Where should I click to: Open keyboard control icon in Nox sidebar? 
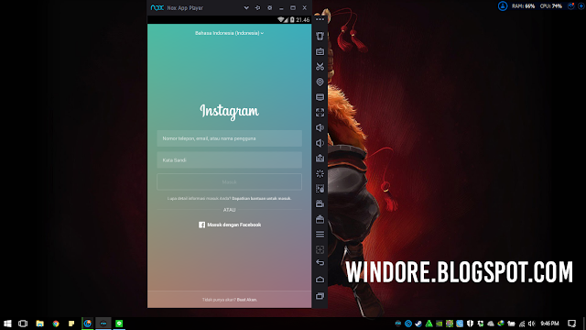pyautogui.click(x=320, y=51)
